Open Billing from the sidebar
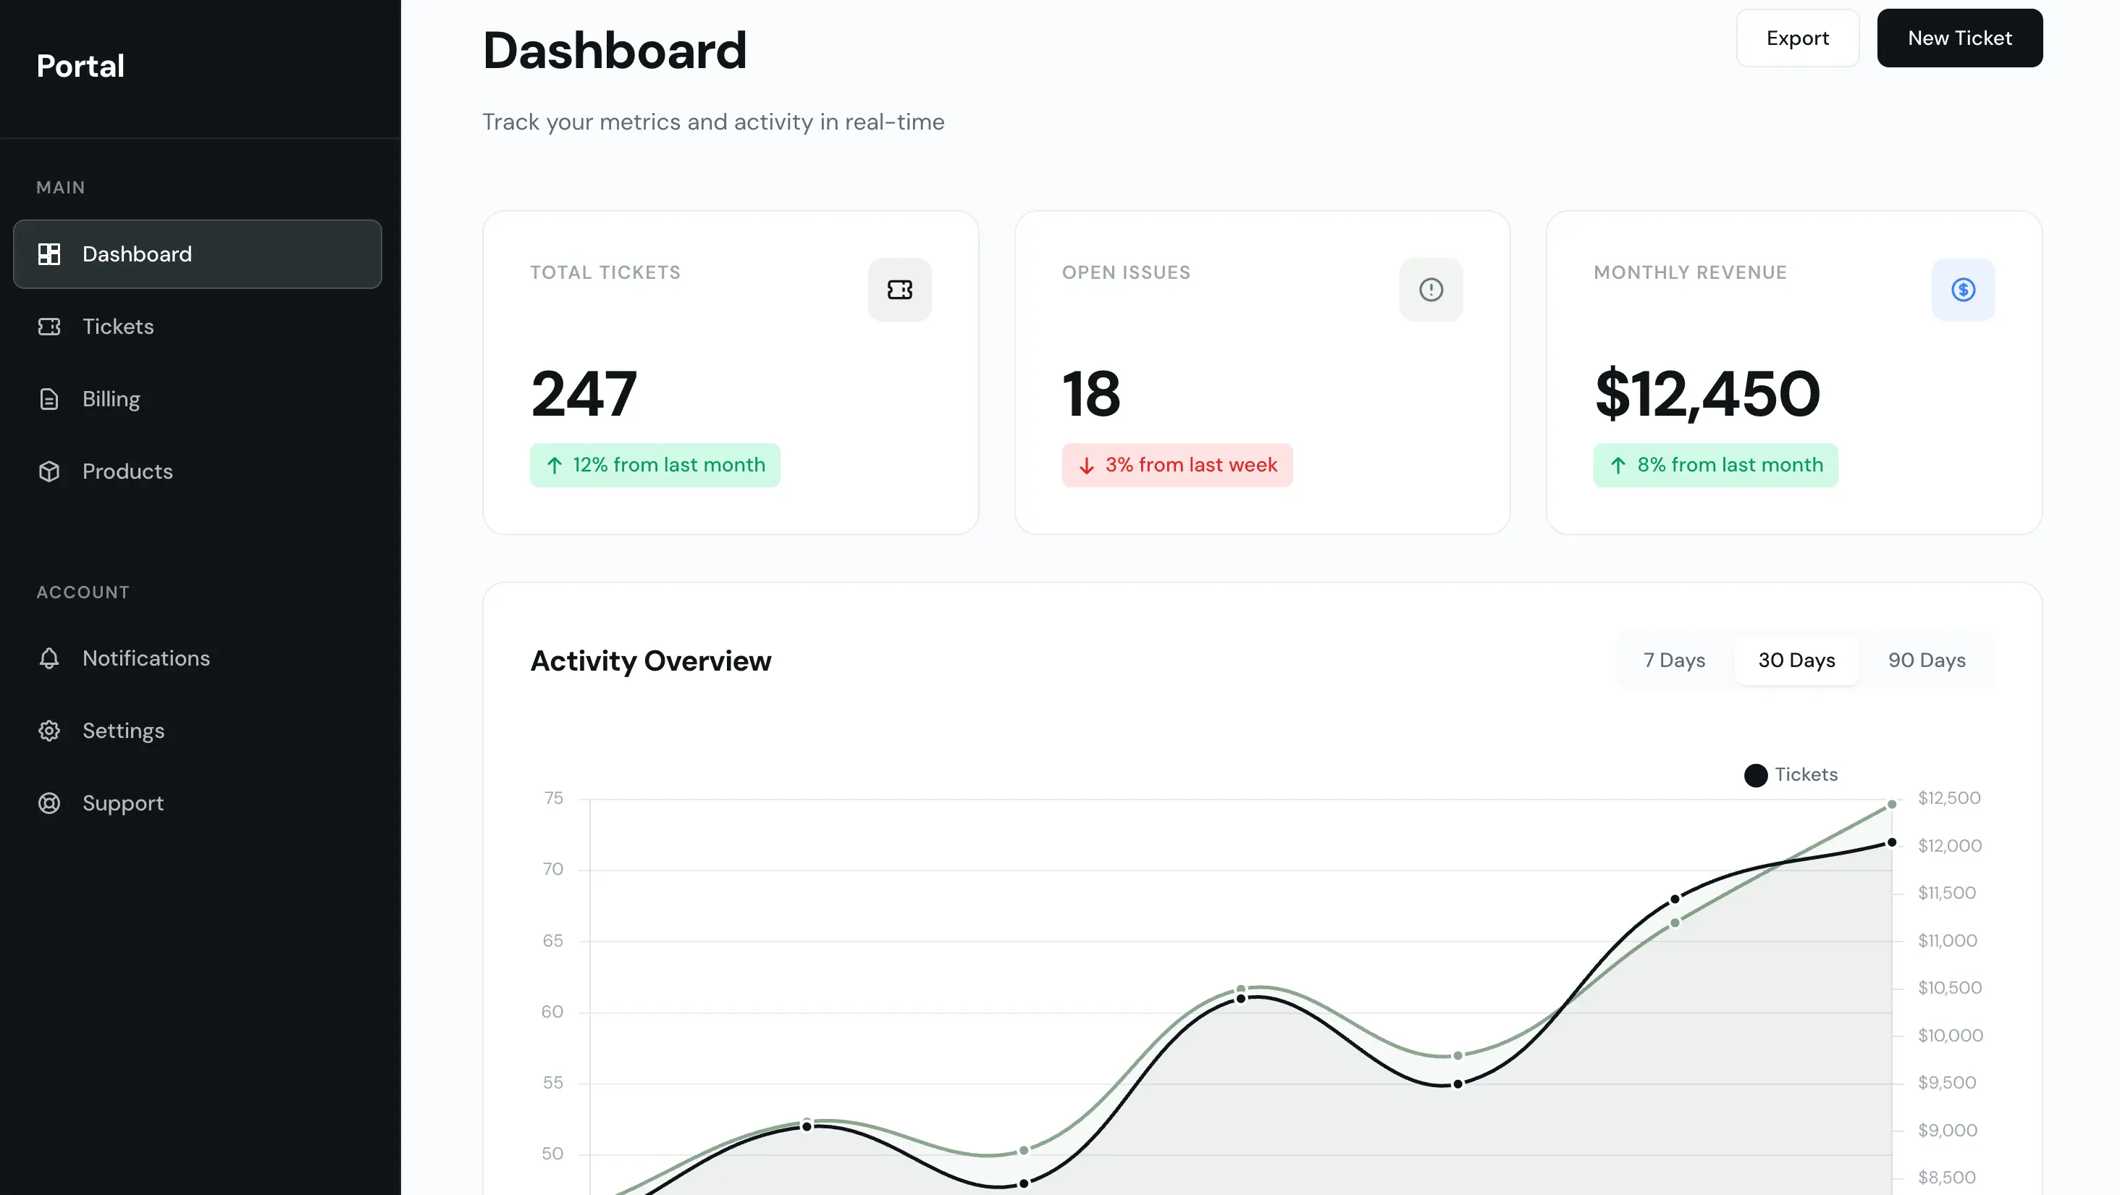This screenshot has width=2120, height=1195. tap(198, 399)
